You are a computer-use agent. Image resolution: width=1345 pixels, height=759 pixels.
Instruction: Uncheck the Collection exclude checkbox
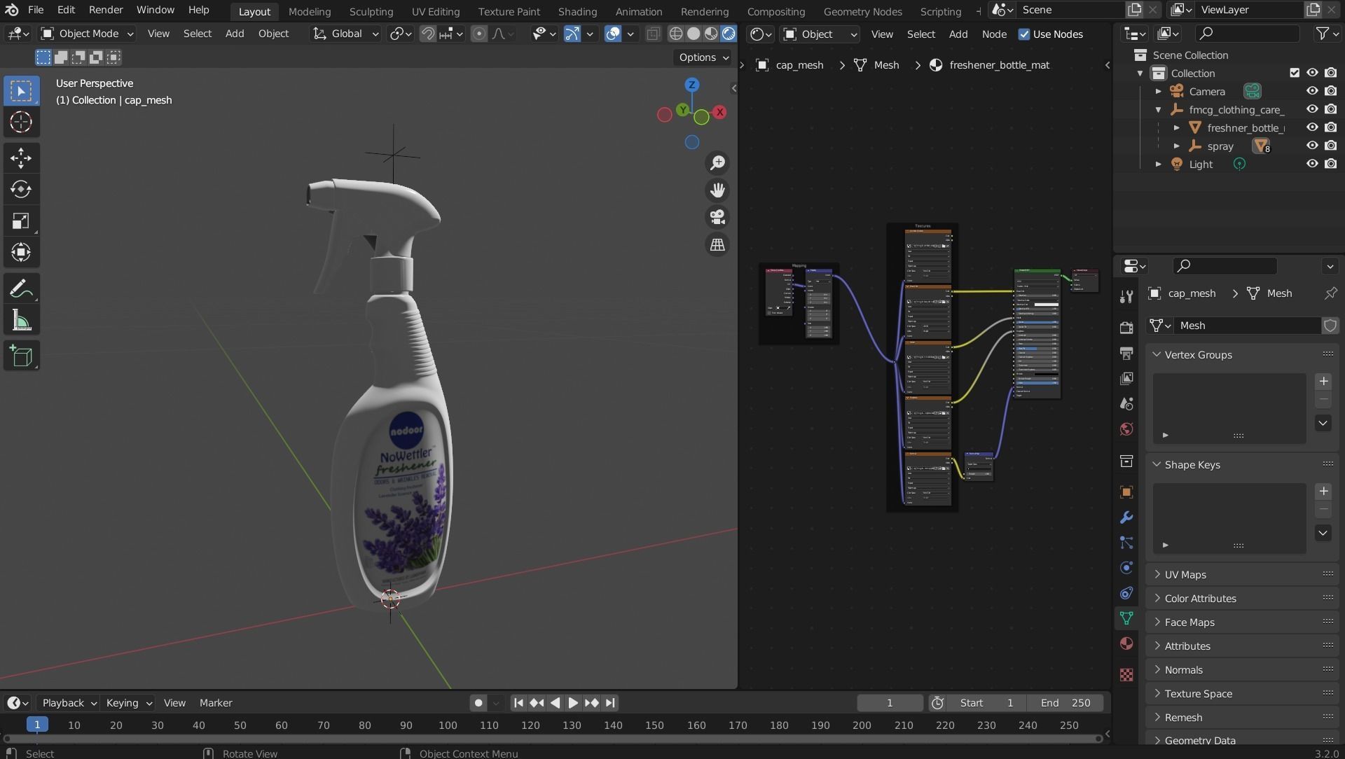pos(1295,73)
